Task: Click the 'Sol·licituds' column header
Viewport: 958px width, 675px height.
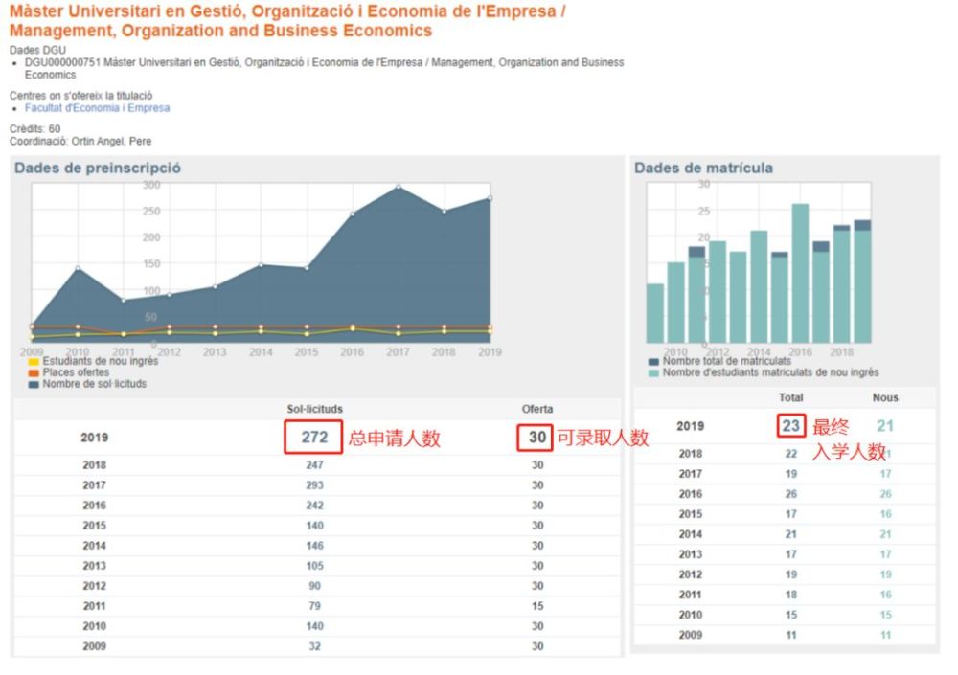Action: pyautogui.click(x=314, y=409)
